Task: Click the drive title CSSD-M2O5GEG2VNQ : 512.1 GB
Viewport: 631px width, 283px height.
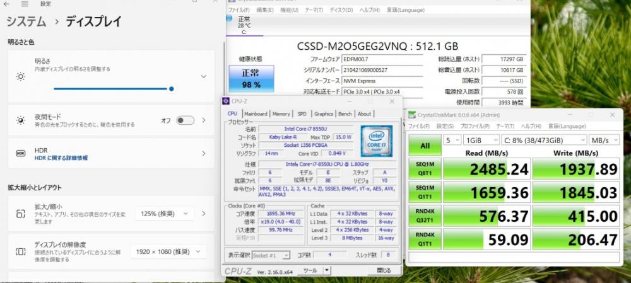Action: tap(377, 46)
